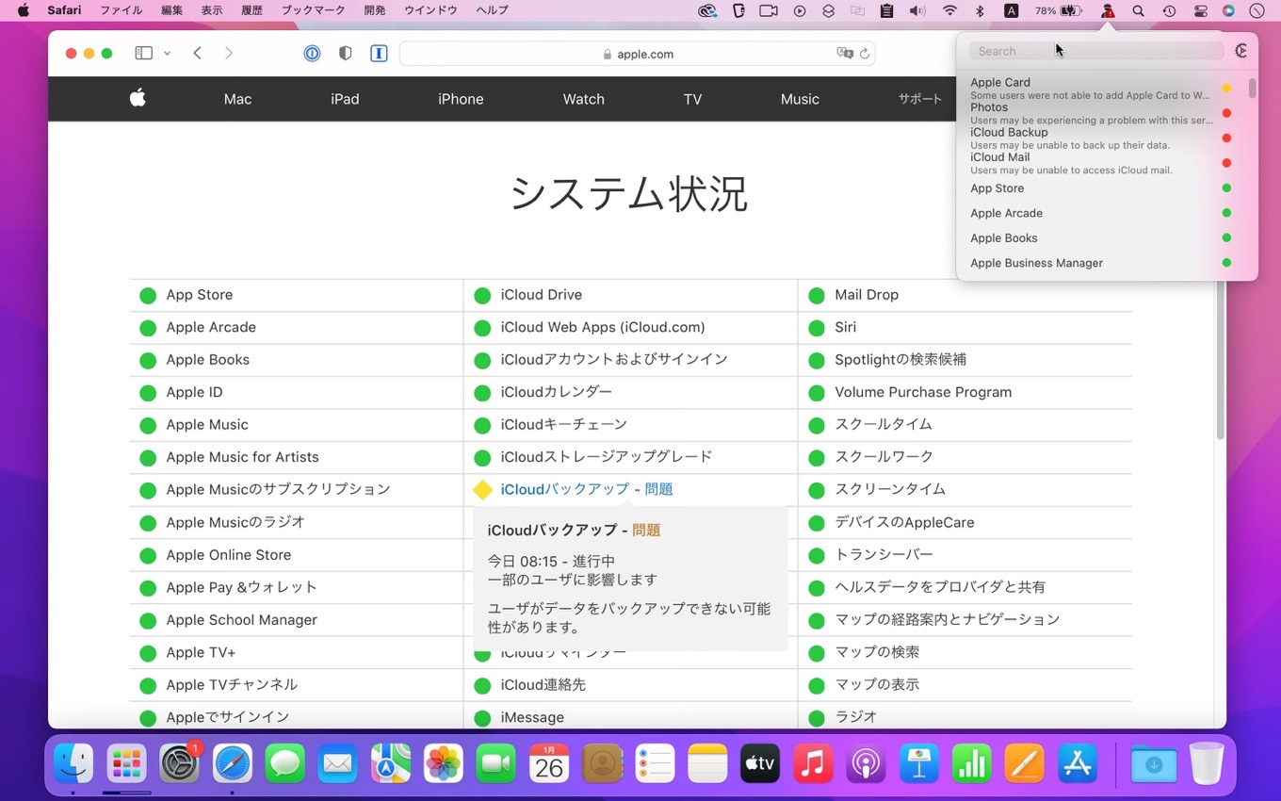Image resolution: width=1281 pixels, height=801 pixels.
Task: Click the Bluetooth icon in the menu bar
Action: click(x=980, y=11)
